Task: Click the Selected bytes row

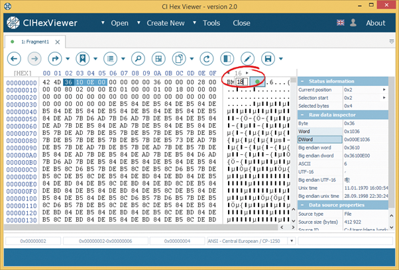Action: coord(343,106)
